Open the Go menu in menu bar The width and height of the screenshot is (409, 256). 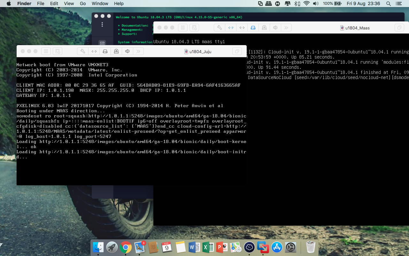click(83, 4)
